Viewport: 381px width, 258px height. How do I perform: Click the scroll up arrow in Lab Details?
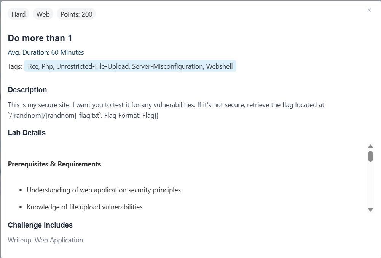pos(370,146)
